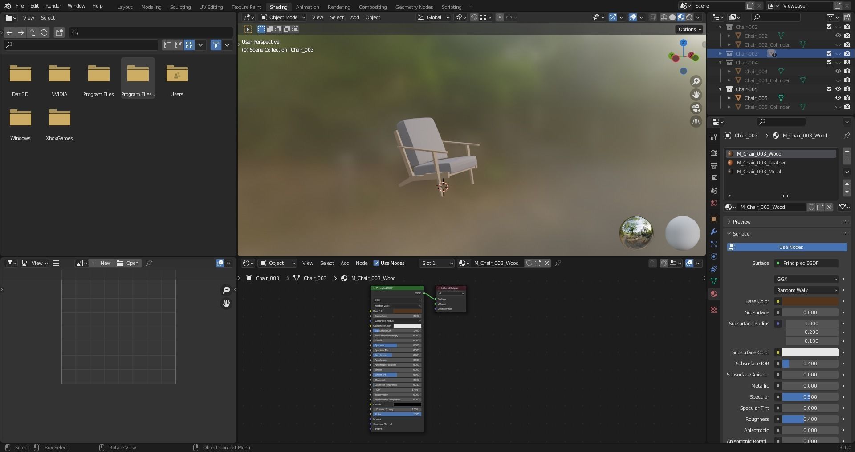Image resolution: width=855 pixels, height=452 pixels.
Task: Go to parent directory in file browser
Action: pos(33,32)
